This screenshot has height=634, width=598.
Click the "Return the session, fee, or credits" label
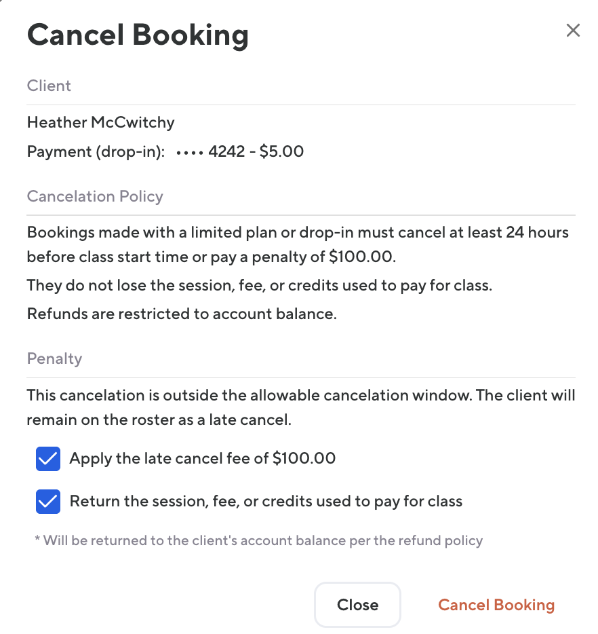(x=266, y=502)
